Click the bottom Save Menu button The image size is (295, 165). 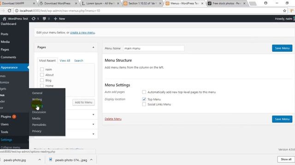coord(282,119)
